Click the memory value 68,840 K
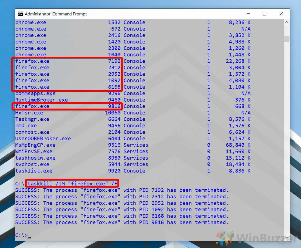Image resolution: width=301 pixels, height=248 pixels. coord(238,145)
